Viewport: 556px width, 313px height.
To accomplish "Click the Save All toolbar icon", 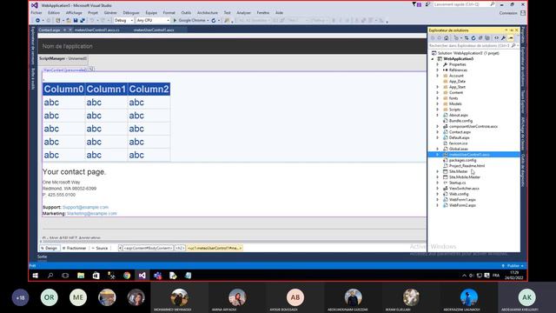I will point(83,20).
